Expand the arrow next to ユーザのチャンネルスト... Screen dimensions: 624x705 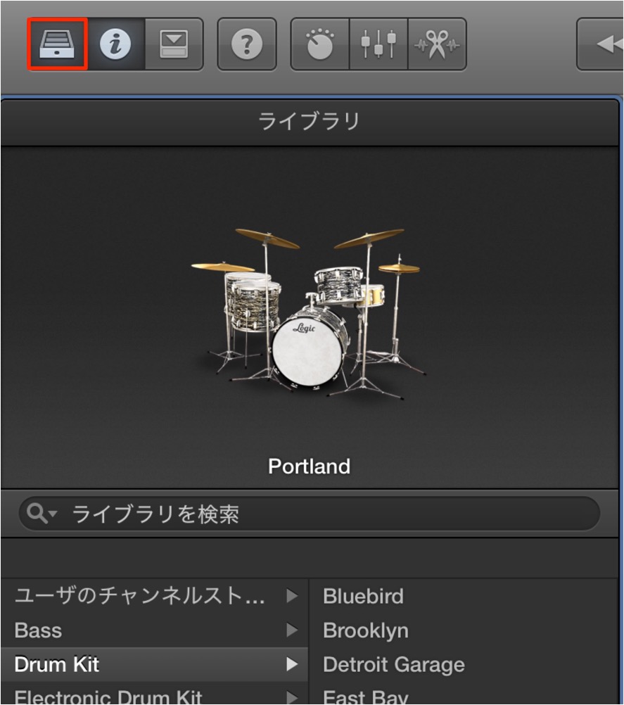pos(292,596)
